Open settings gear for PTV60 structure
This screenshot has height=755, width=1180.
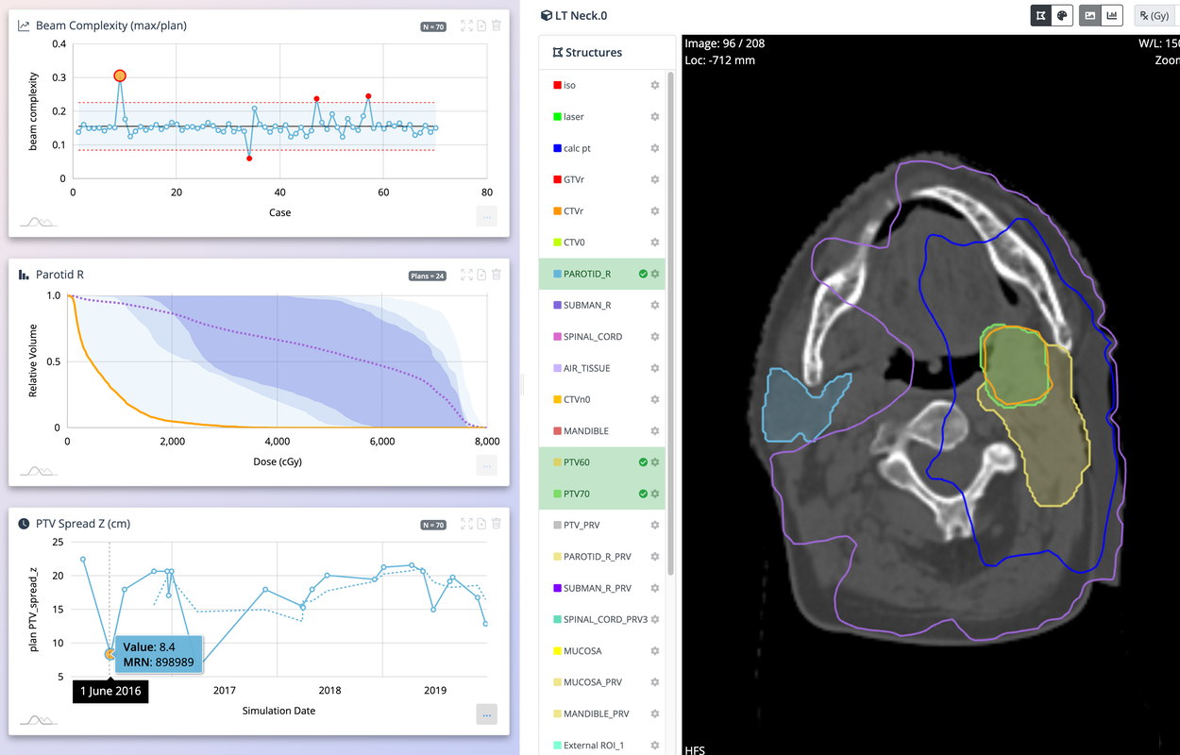pyautogui.click(x=655, y=462)
